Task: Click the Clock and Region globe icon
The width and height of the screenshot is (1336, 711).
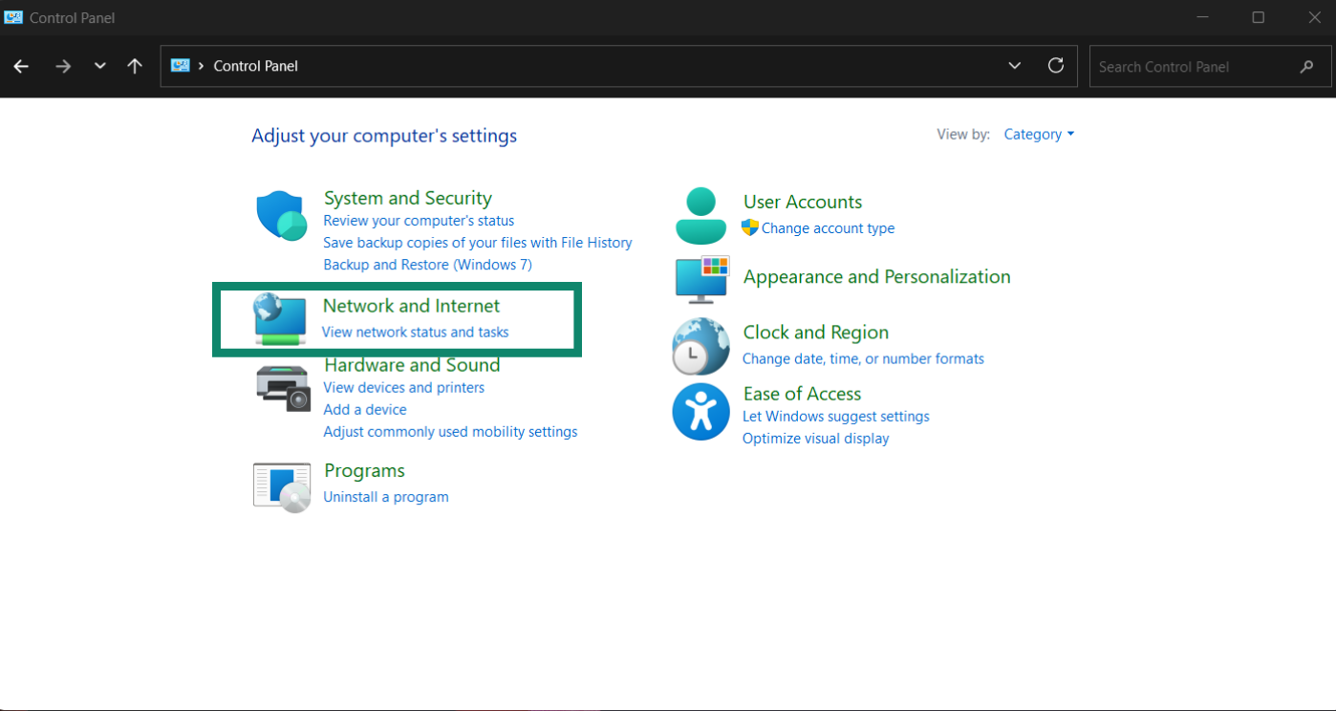Action: 700,346
